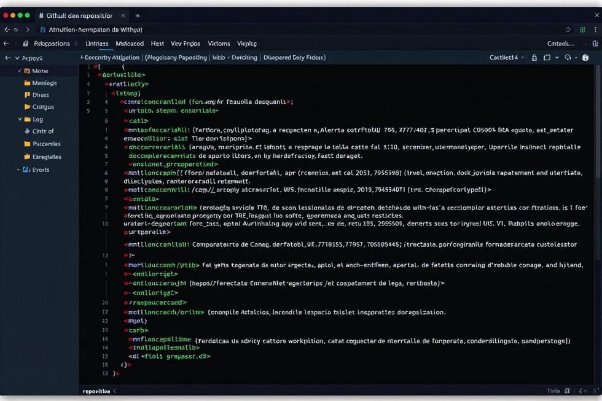Click the layout icon in bottom status bar

[x=568, y=391]
